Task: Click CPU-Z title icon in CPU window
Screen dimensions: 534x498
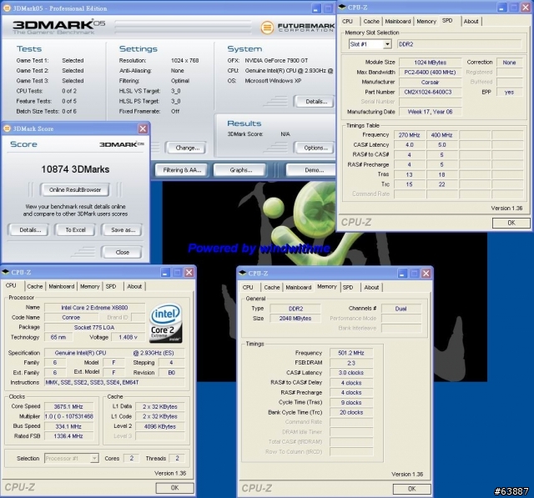Action: click(x=5, y=272)
